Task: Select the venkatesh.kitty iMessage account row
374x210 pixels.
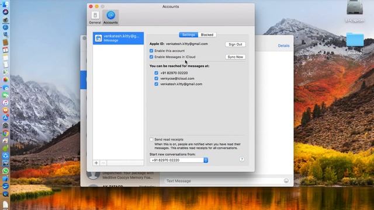Action: coord(118,38)
